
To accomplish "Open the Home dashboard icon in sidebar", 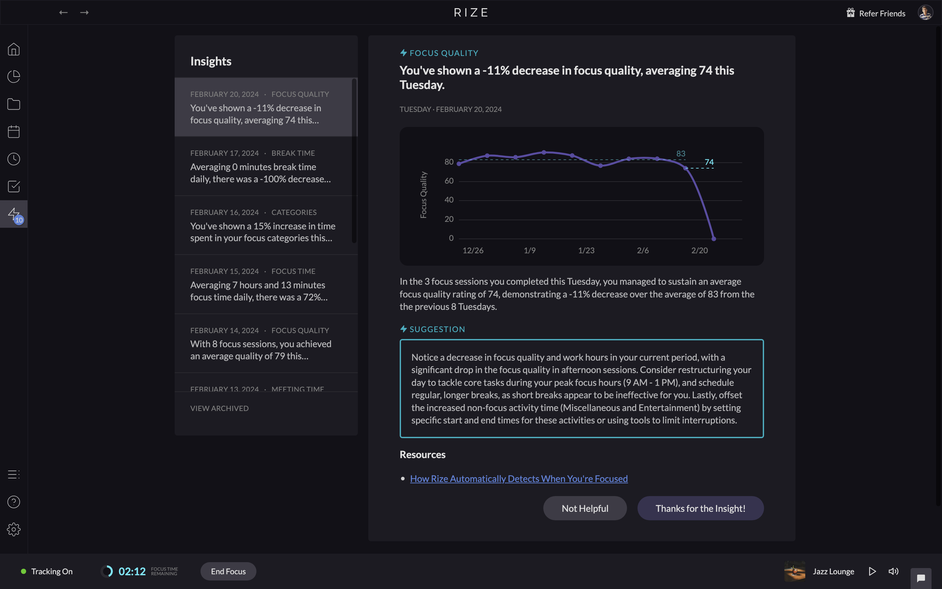I will tap(14, 49).
